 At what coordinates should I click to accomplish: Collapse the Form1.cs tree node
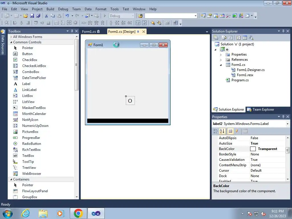coord(221,65)
